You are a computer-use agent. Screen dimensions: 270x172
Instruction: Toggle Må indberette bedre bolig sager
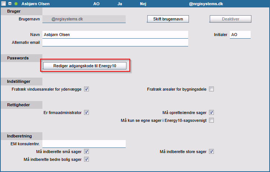pos(86,159)
